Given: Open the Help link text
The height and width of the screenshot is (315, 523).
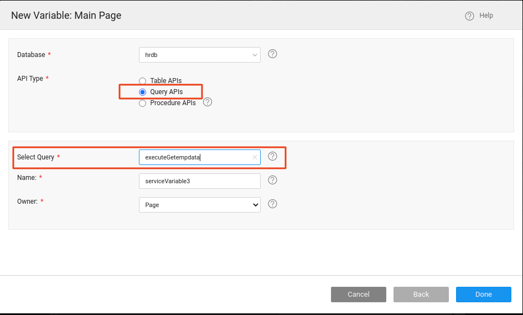Looking at the screenshot, I should 486,16.
